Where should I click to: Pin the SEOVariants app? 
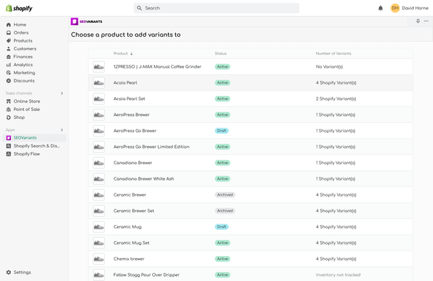point(418,21)
